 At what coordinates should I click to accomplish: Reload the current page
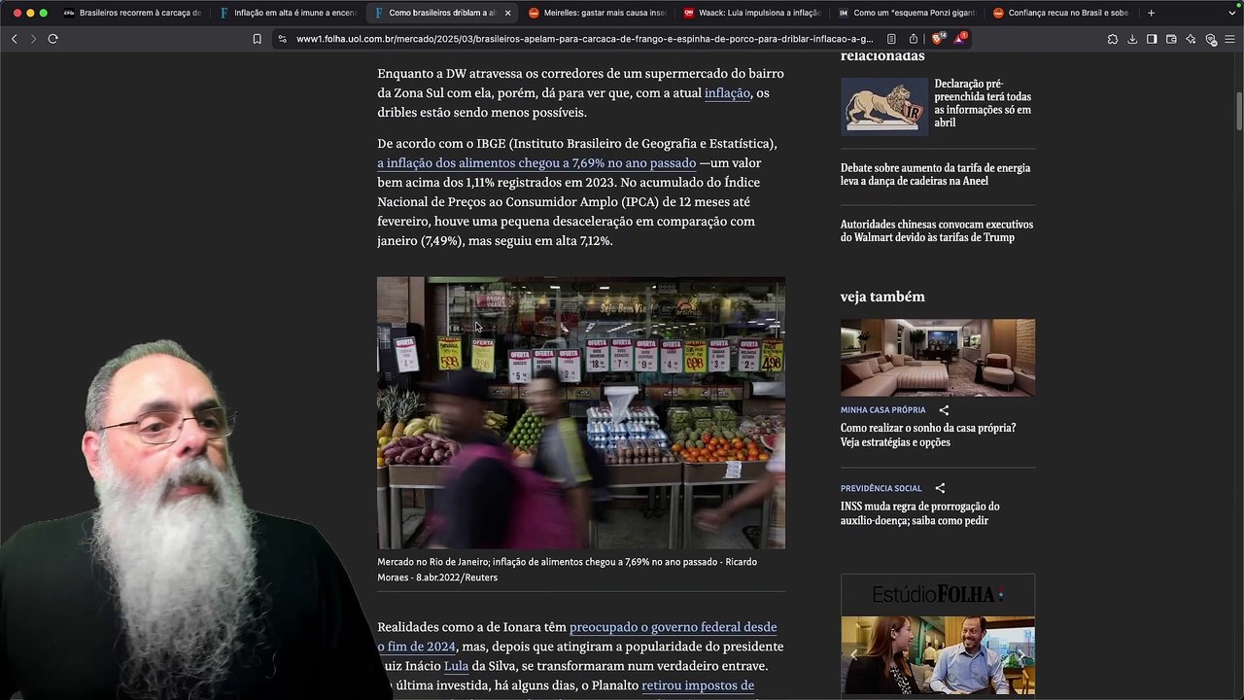[x=52, y=39]
